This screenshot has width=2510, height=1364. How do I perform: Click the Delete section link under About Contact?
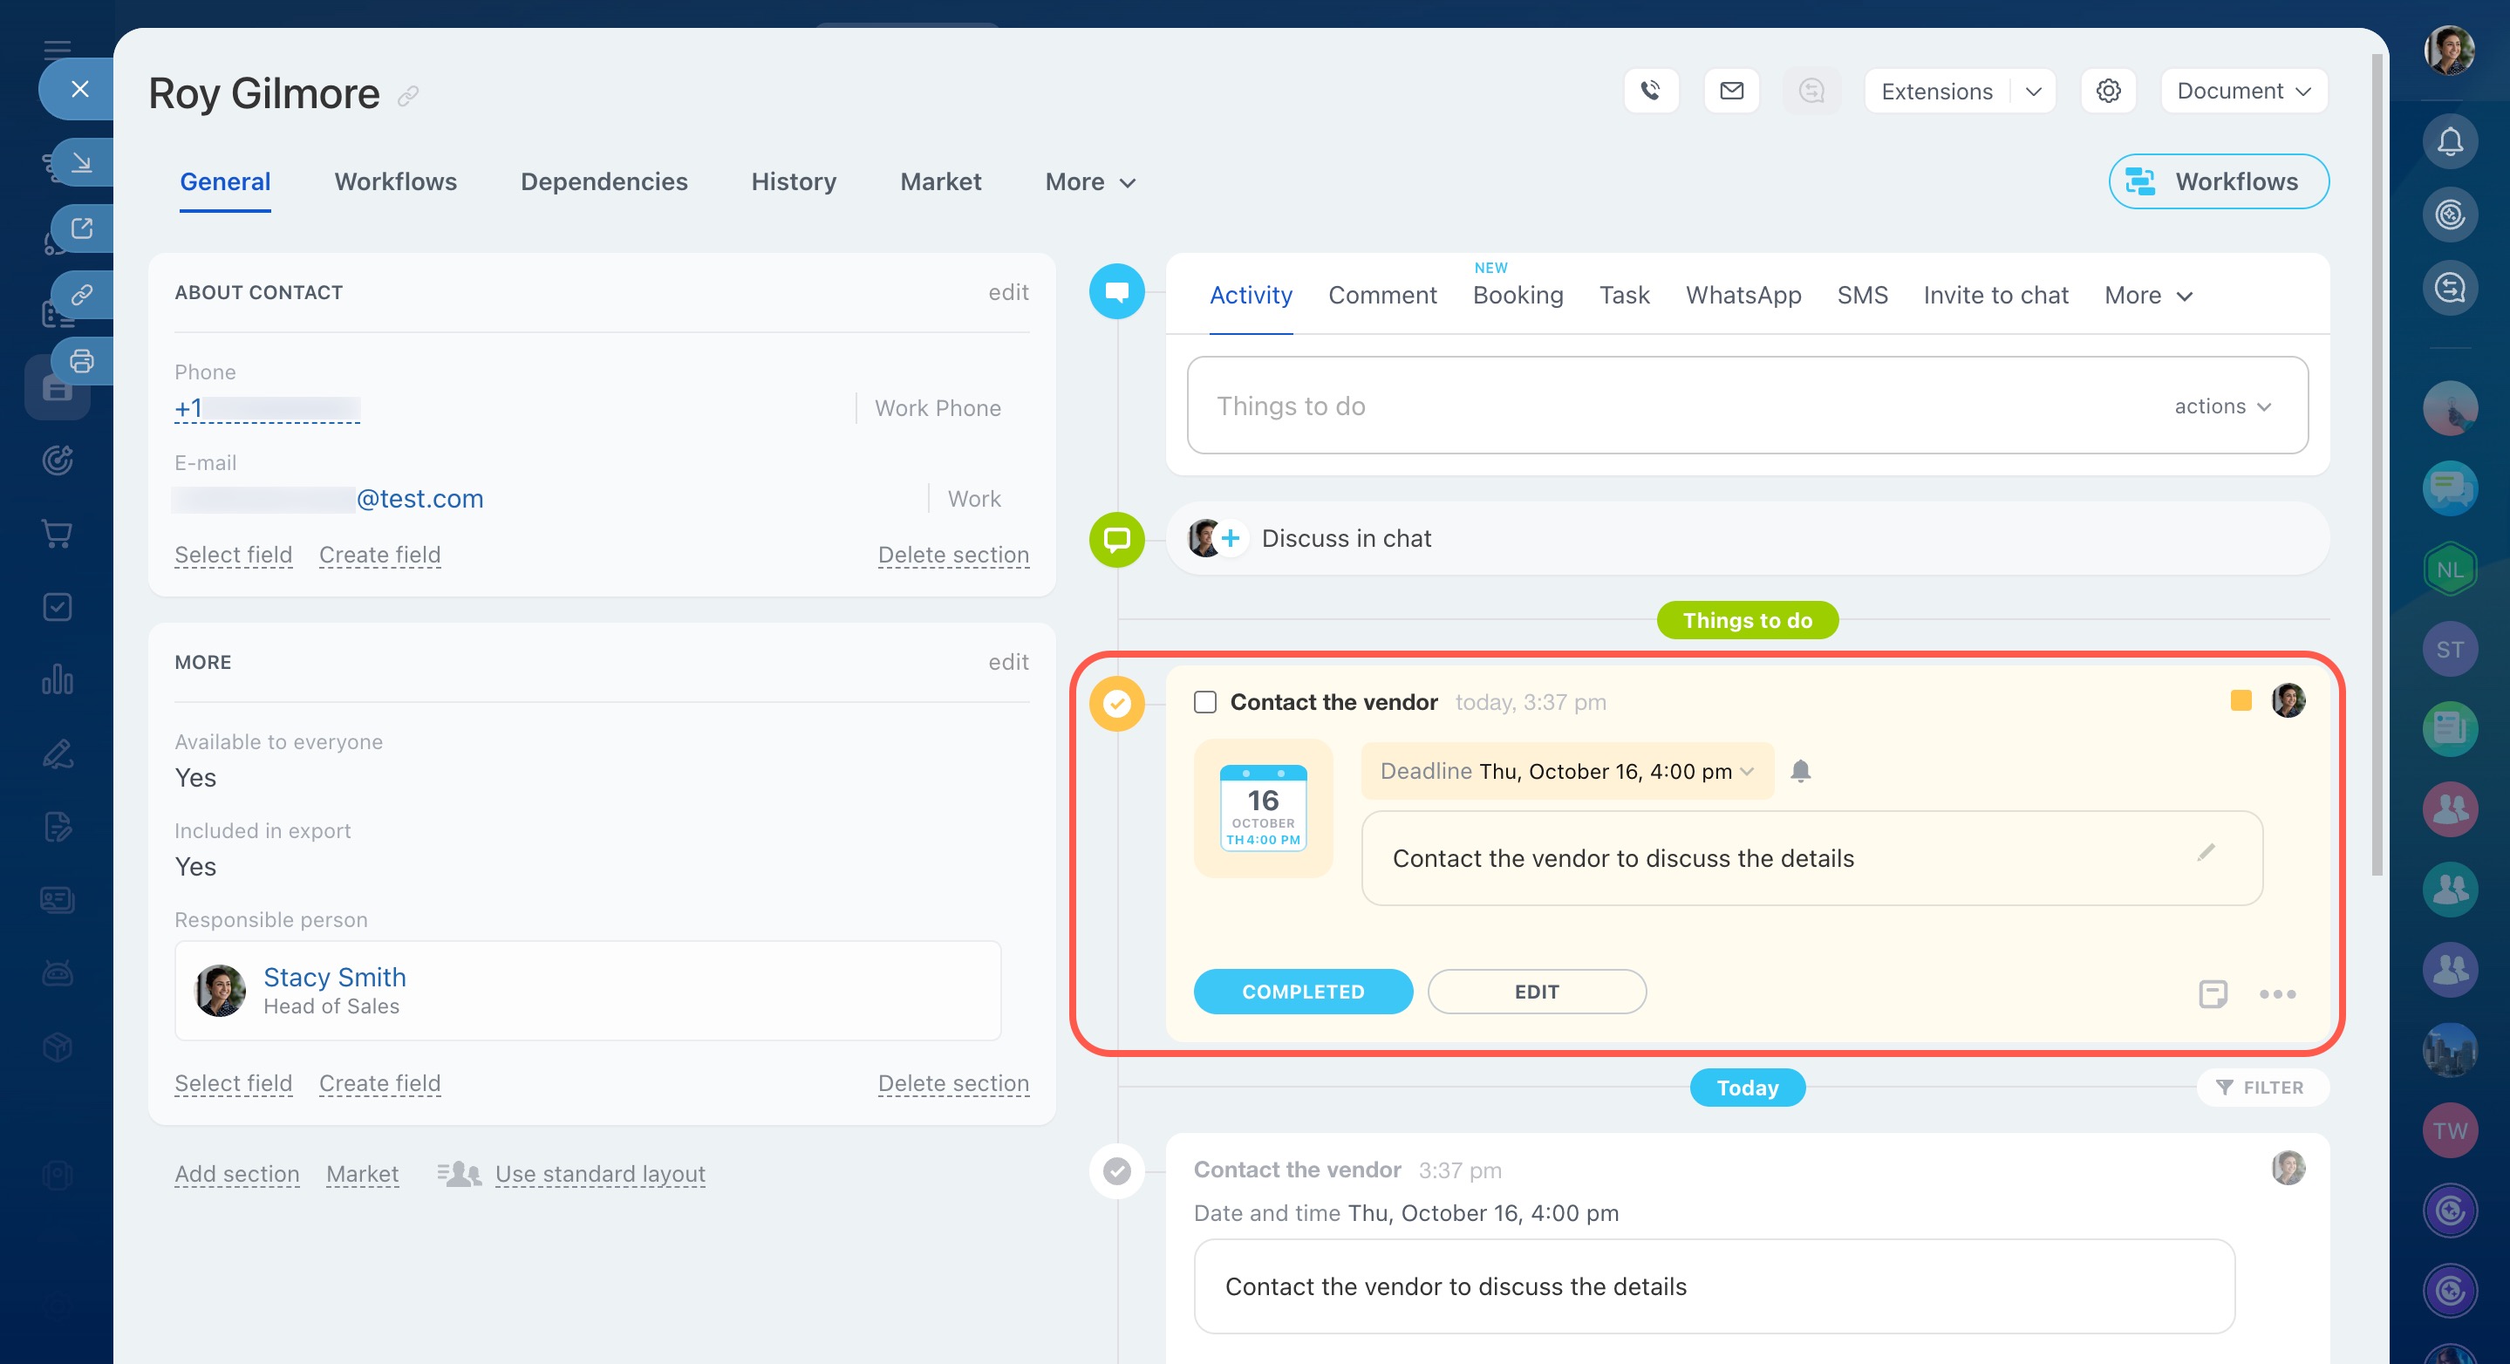pos(952,555)
